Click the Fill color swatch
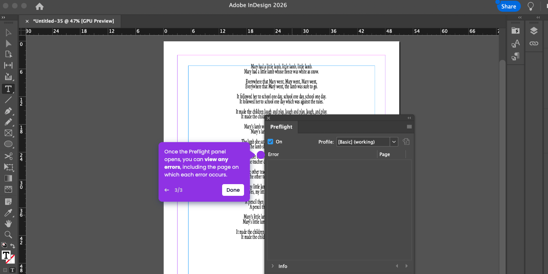The width and height of the screenshot is (548, 274). click(x=6, y=255)
